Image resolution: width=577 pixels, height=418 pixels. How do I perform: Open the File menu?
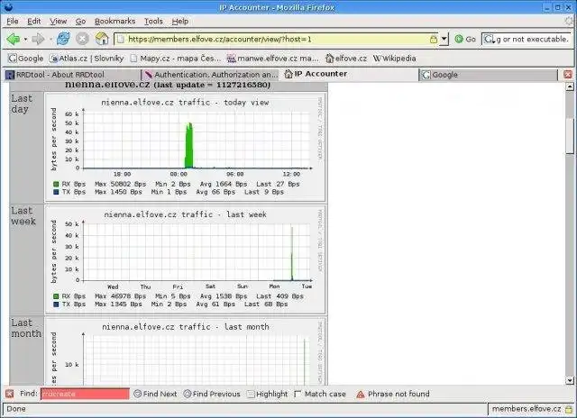coord(13,22)
